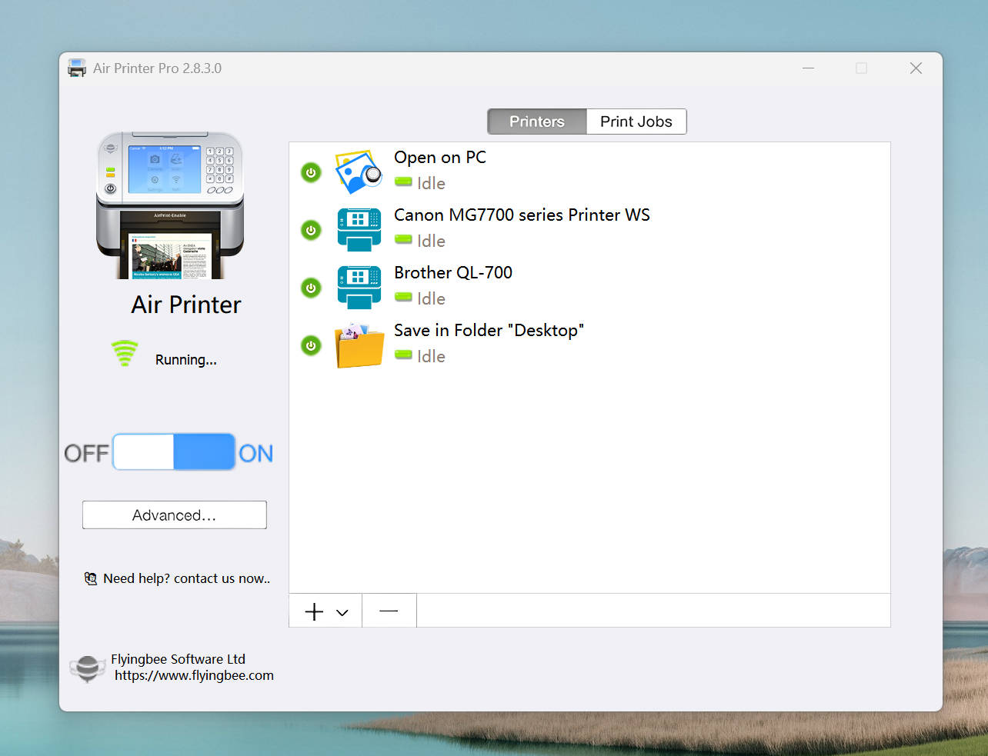Click the plus add printer button
This screenshot has height=756, width=988.
[x=314, y=611]
